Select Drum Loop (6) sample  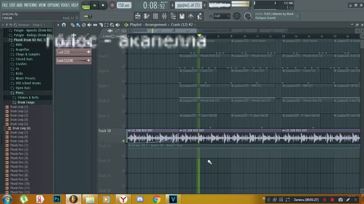[19, 129]
